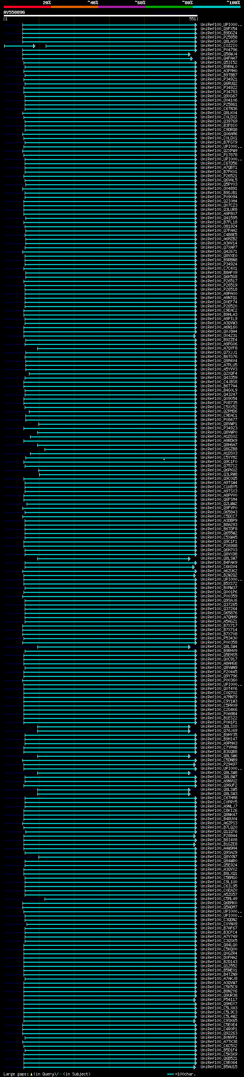Image resolution: width=244 pixels, height=1077 pixels.
Task: Open hit UniRef100_O65843
Action: [x=218, y=512]
